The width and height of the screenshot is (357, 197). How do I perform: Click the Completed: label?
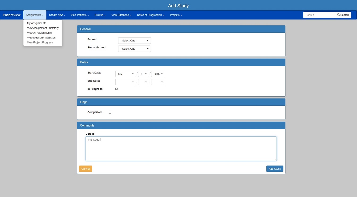tap(95, 112)
